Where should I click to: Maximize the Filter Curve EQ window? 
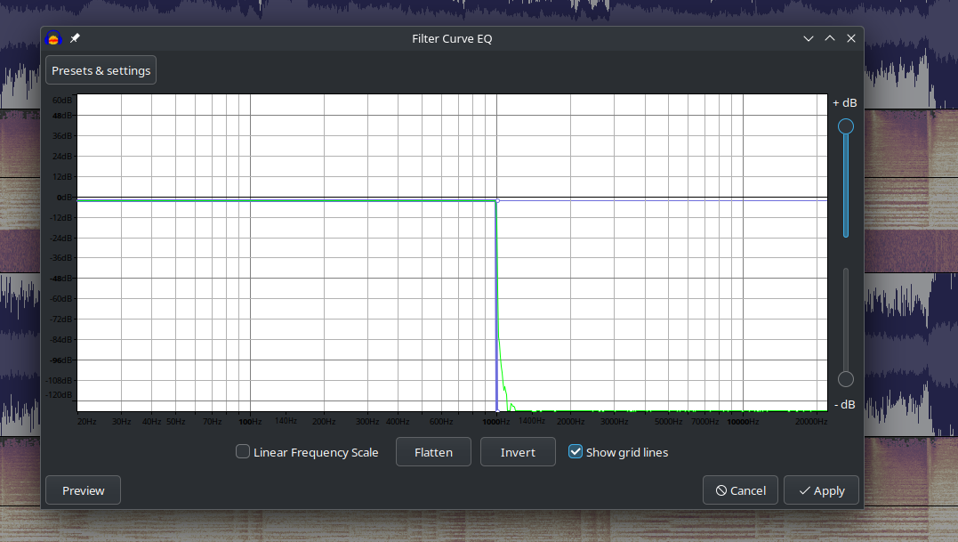(830, 38)
